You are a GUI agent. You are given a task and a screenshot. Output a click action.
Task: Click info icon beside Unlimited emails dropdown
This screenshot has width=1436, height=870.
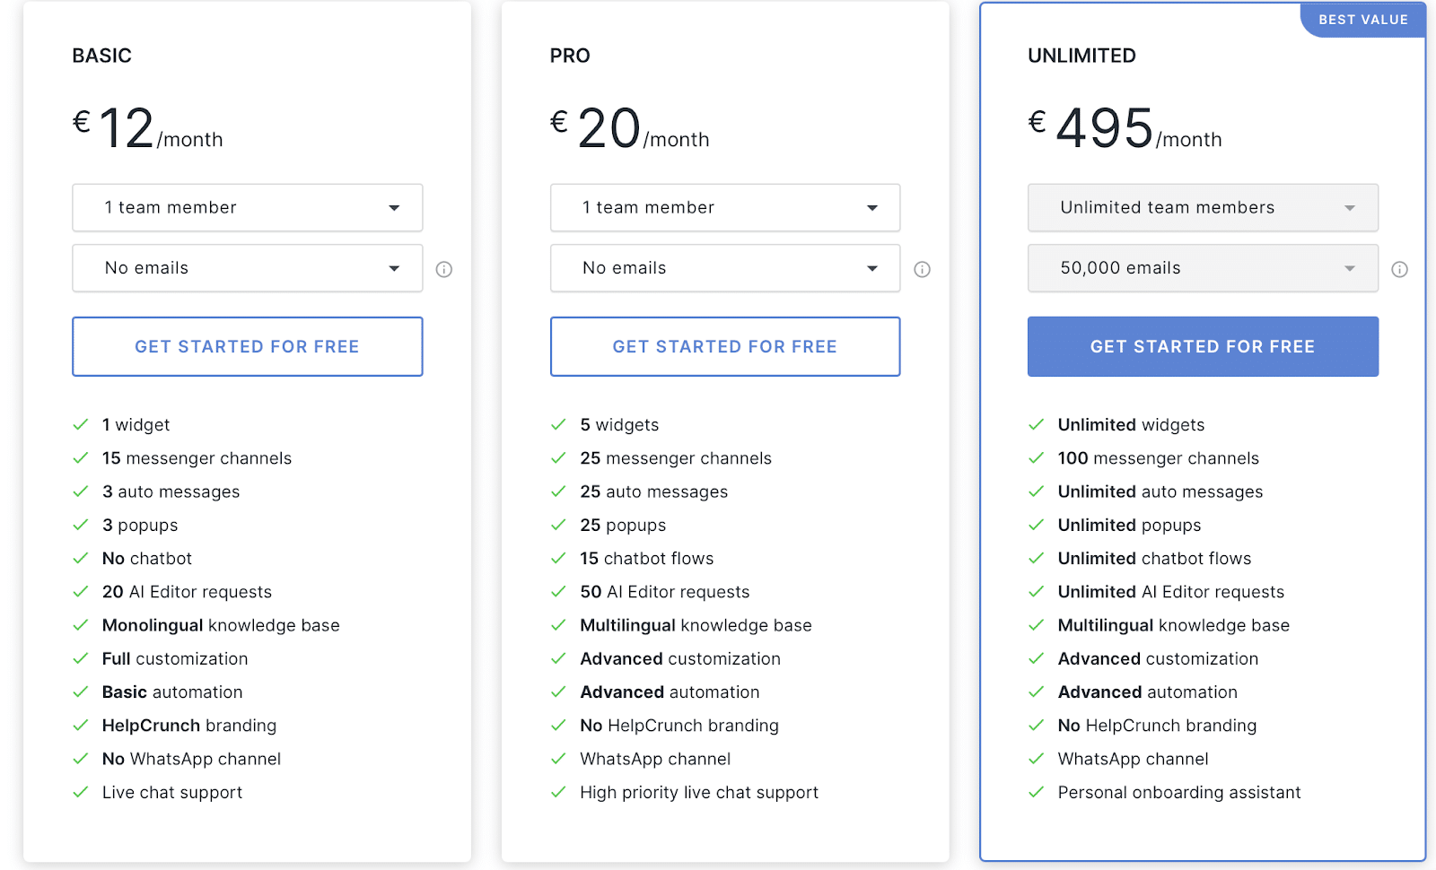pos(1399,269)
